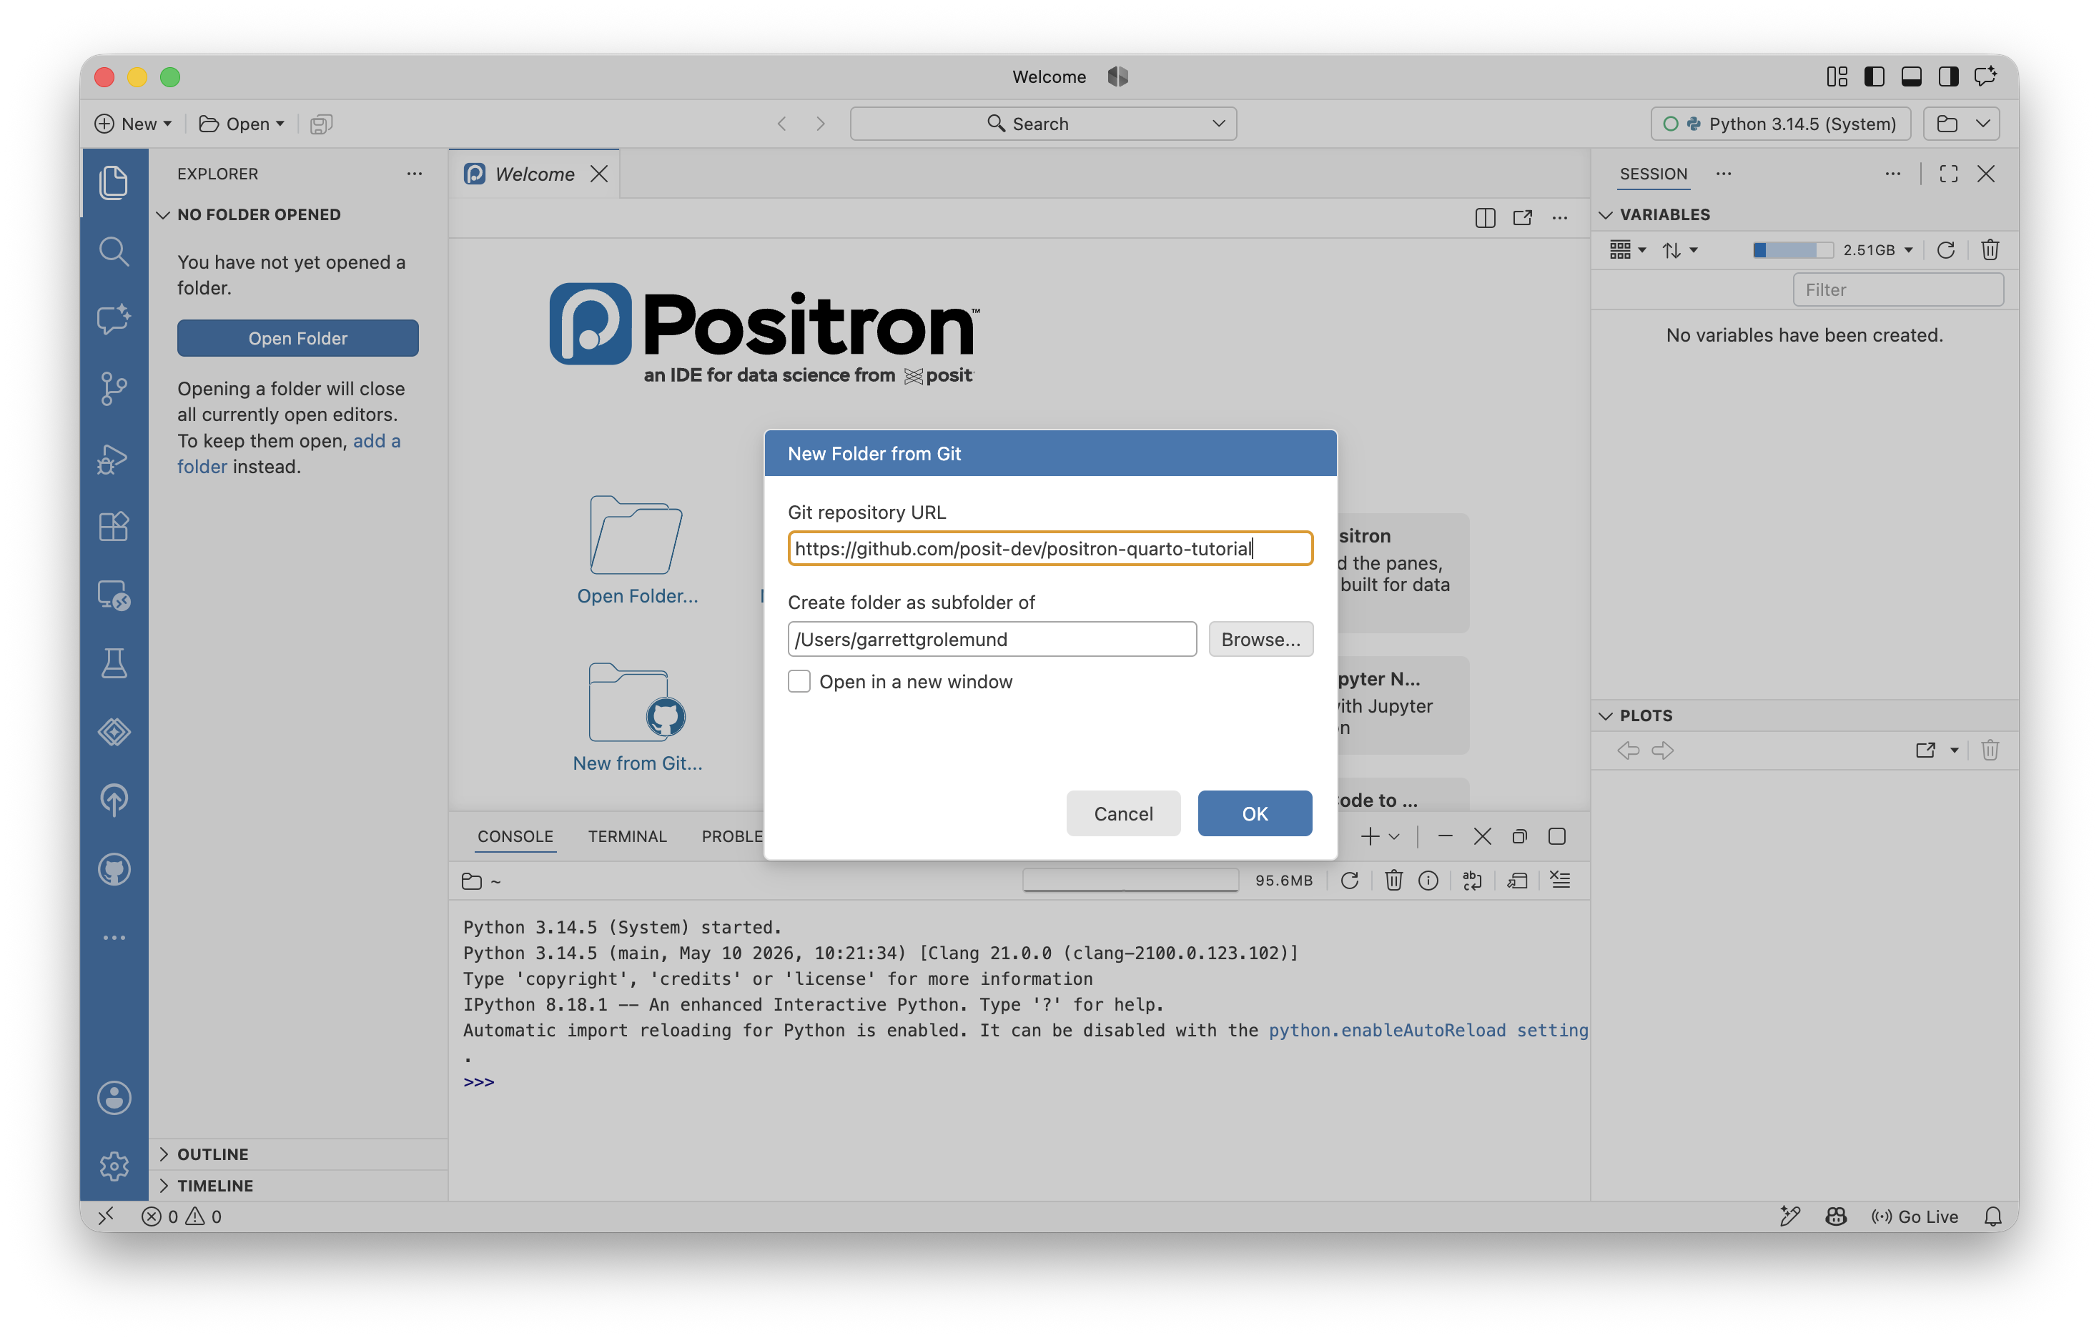Focus the subfolder path field /Users/garrettgrolemund
The image size is (2099, 1338).
click(991, 639)
